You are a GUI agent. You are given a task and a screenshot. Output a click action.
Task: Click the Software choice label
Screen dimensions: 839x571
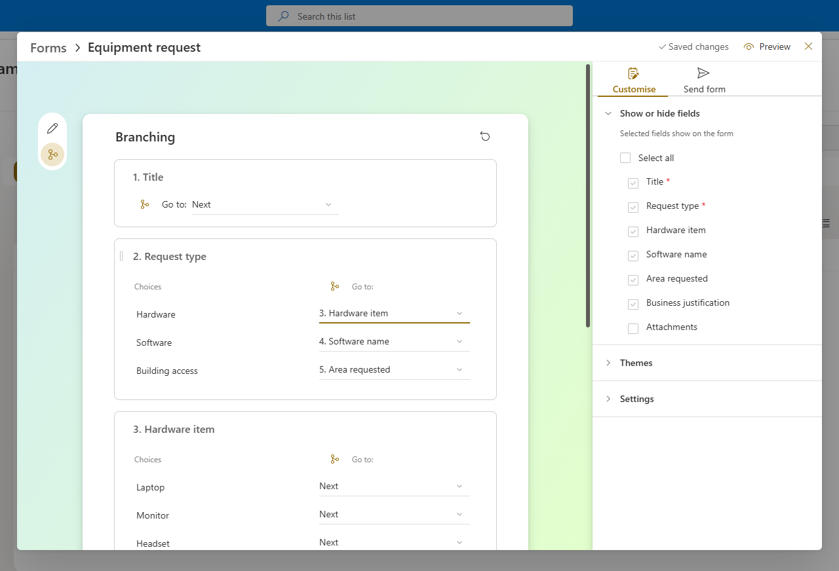pyautogui.click(x=154, y=342)
